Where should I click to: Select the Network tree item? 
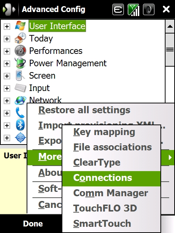(x=45, y=100)
